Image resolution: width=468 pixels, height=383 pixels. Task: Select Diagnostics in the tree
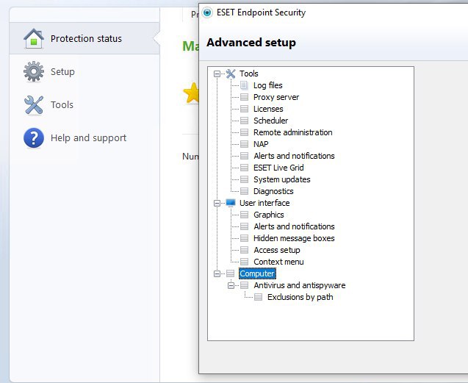pyautogui.click(x=273, y=191)
